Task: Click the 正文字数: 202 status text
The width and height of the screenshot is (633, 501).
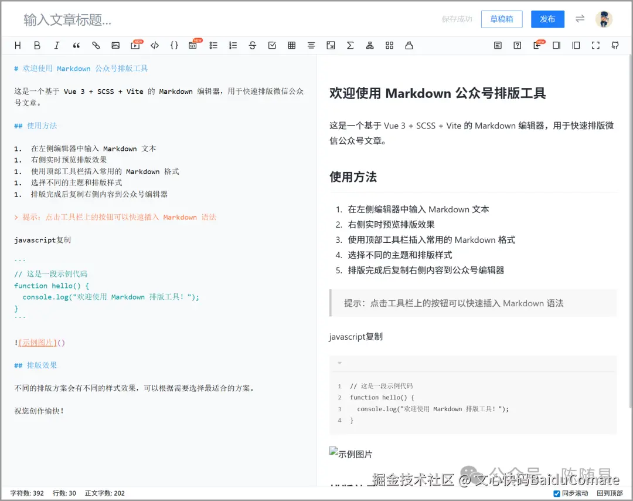Action: click(x=104, y=493)
